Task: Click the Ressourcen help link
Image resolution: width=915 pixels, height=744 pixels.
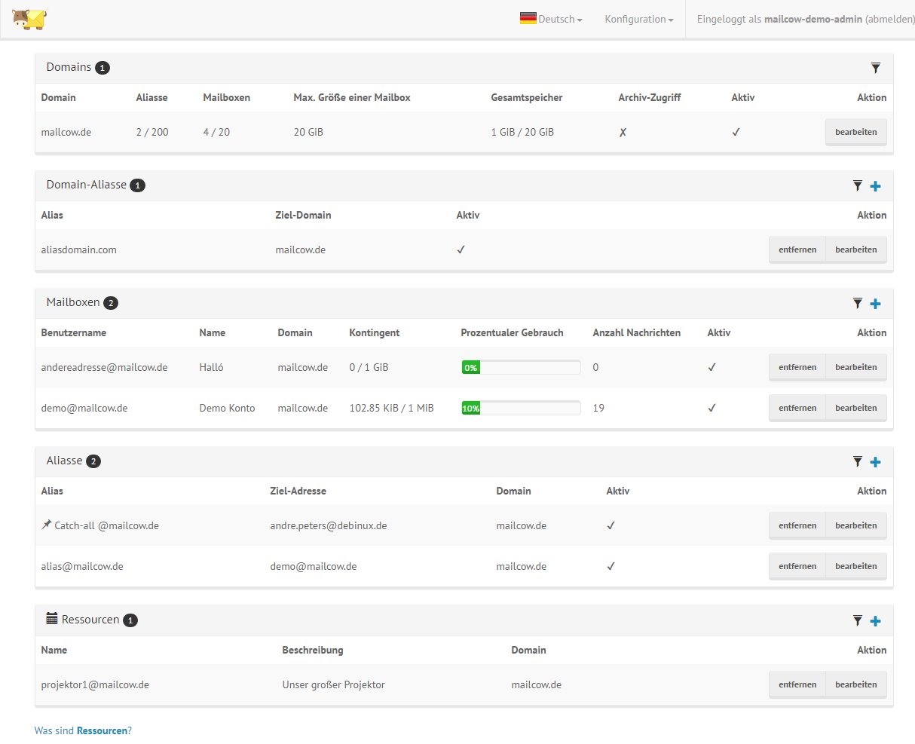Action: 102,730
